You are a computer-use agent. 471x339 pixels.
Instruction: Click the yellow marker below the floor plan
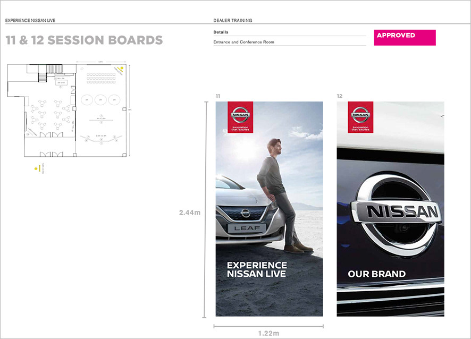point(36,168)
